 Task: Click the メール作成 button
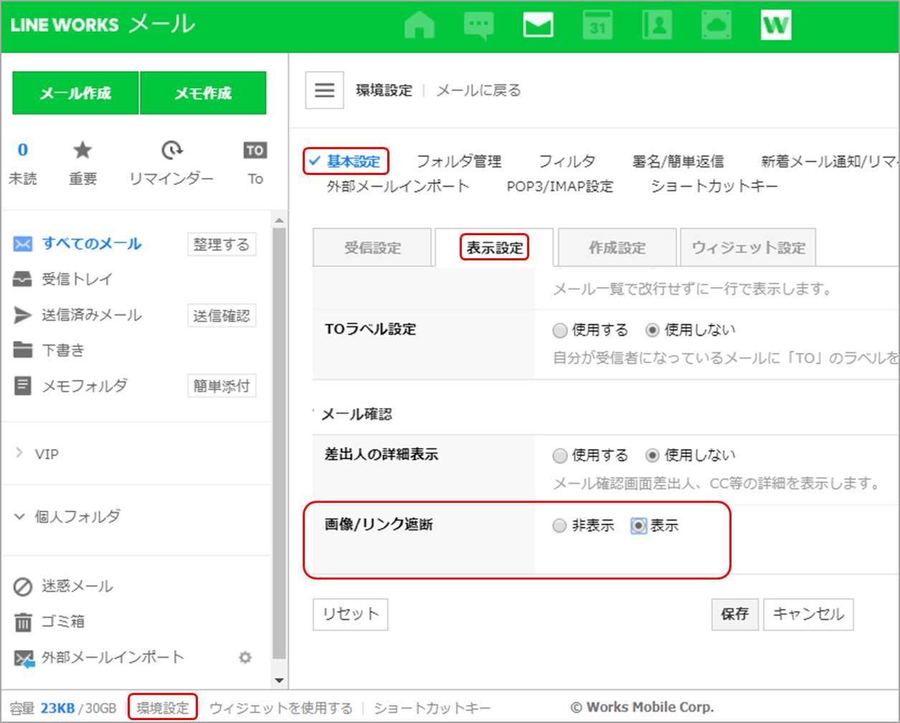(75, 93)
